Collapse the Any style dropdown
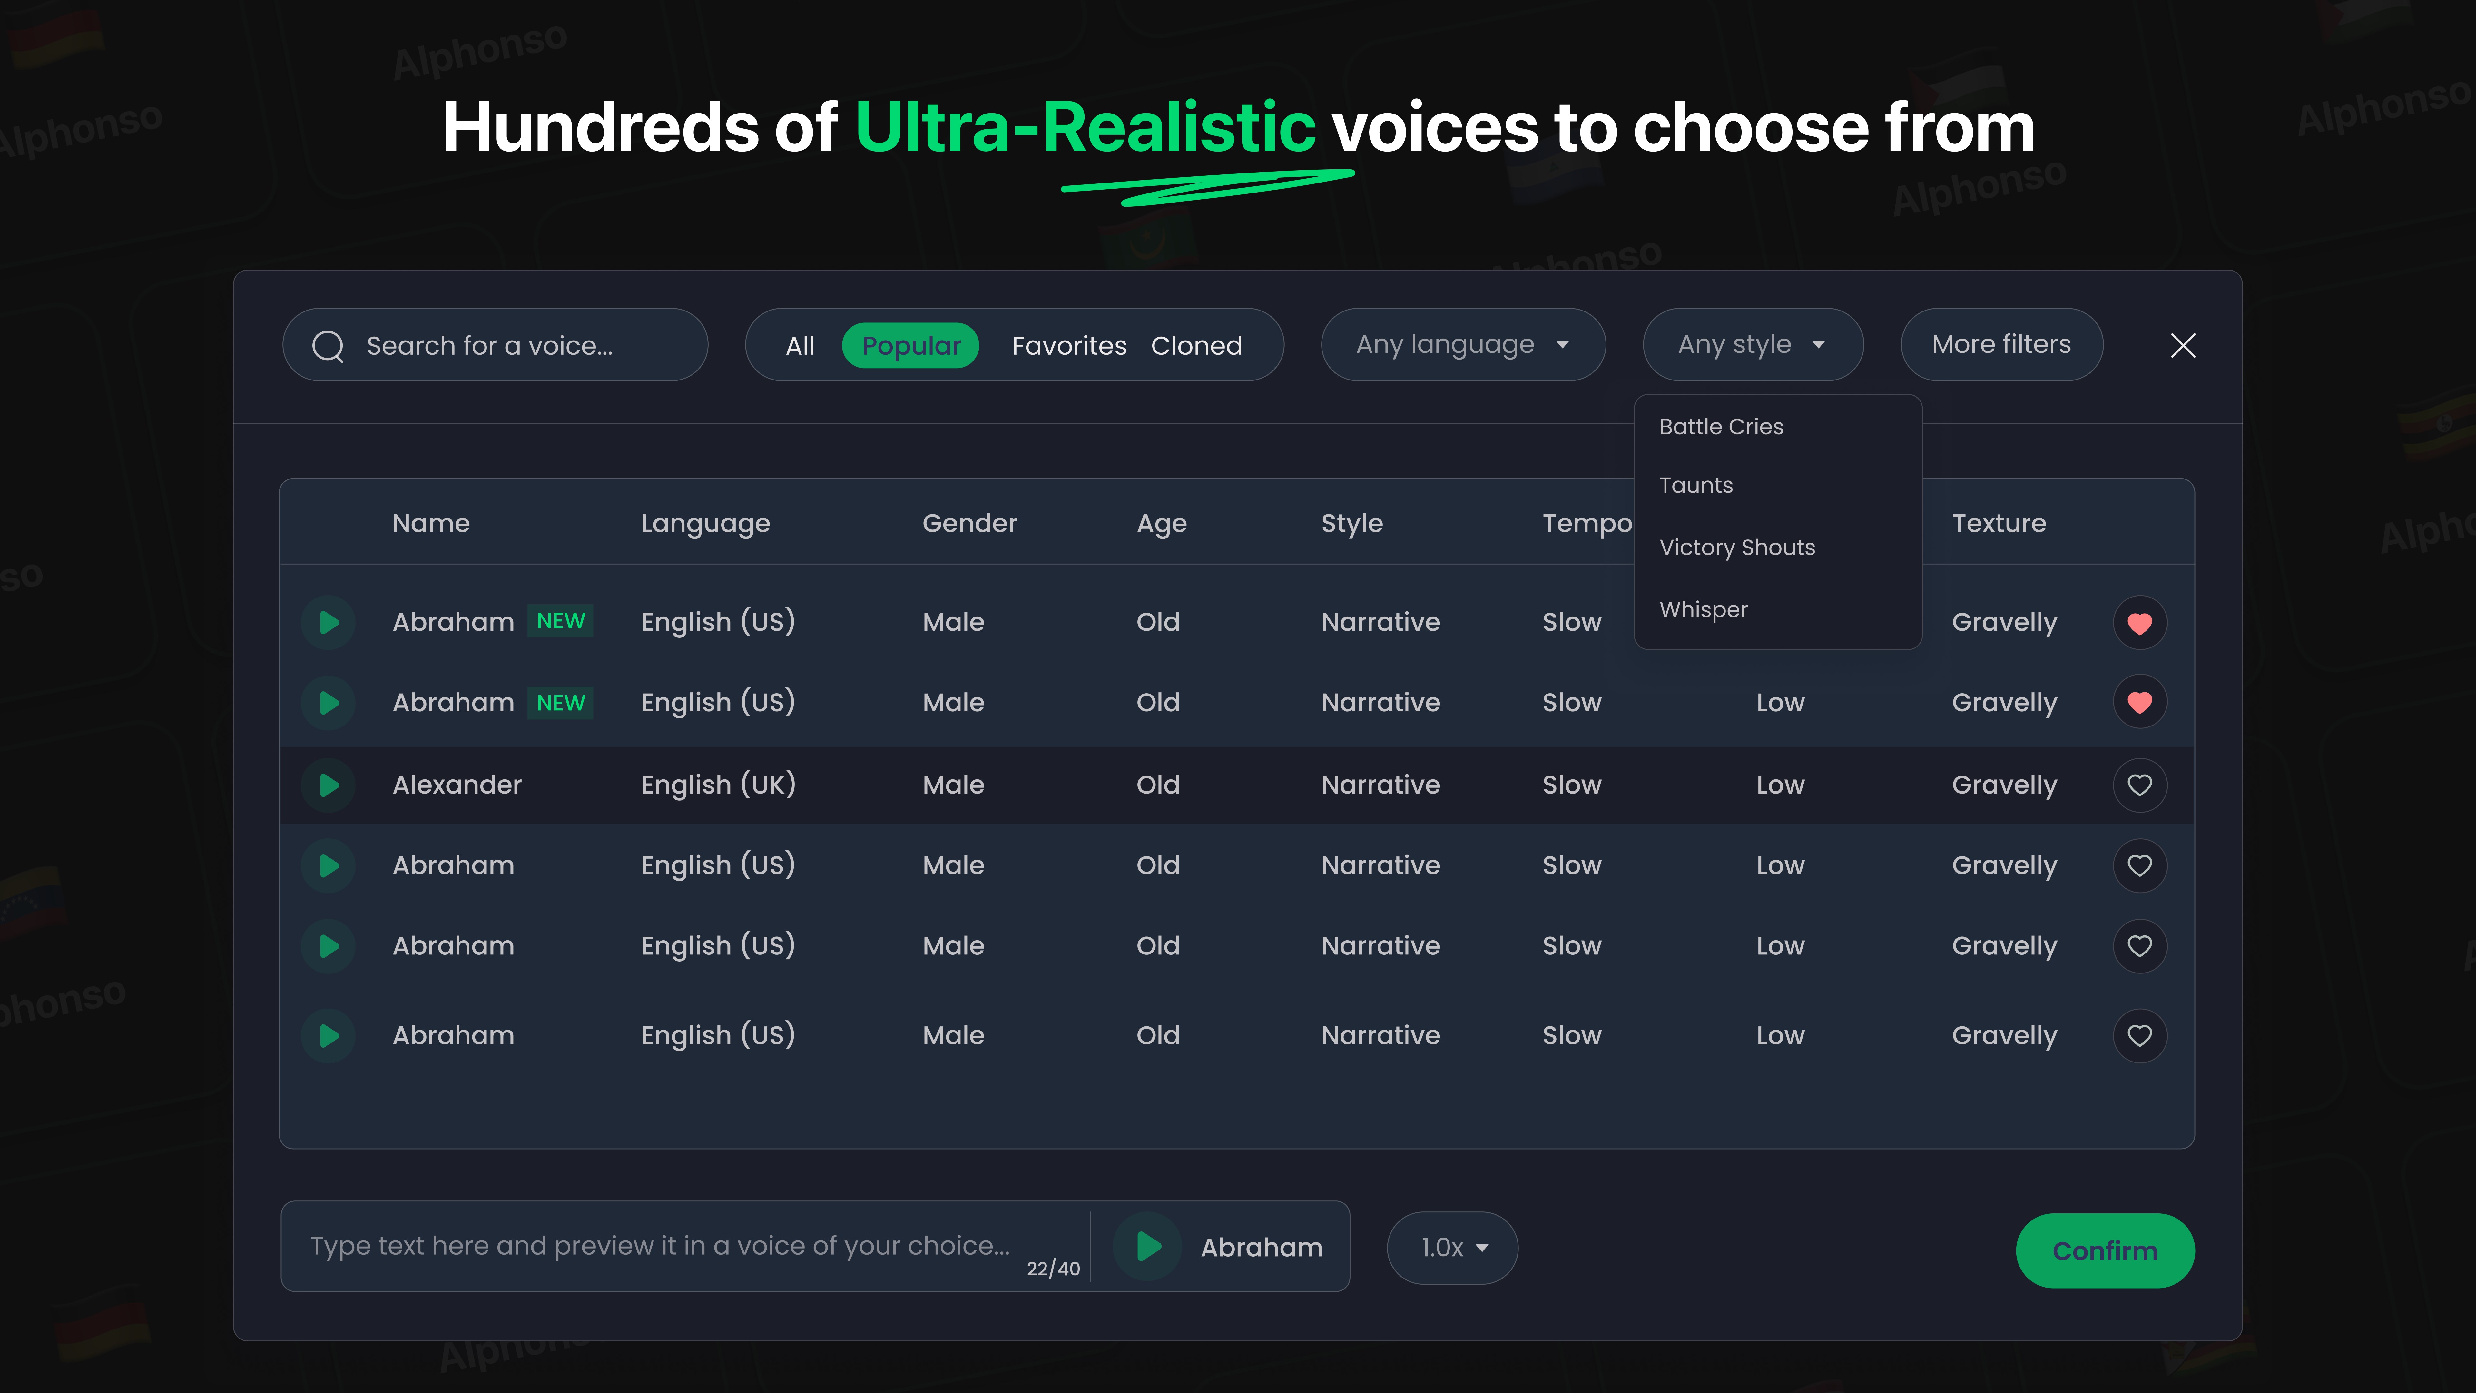This screenshot has width=2476, height=1393. point(1752,344)
